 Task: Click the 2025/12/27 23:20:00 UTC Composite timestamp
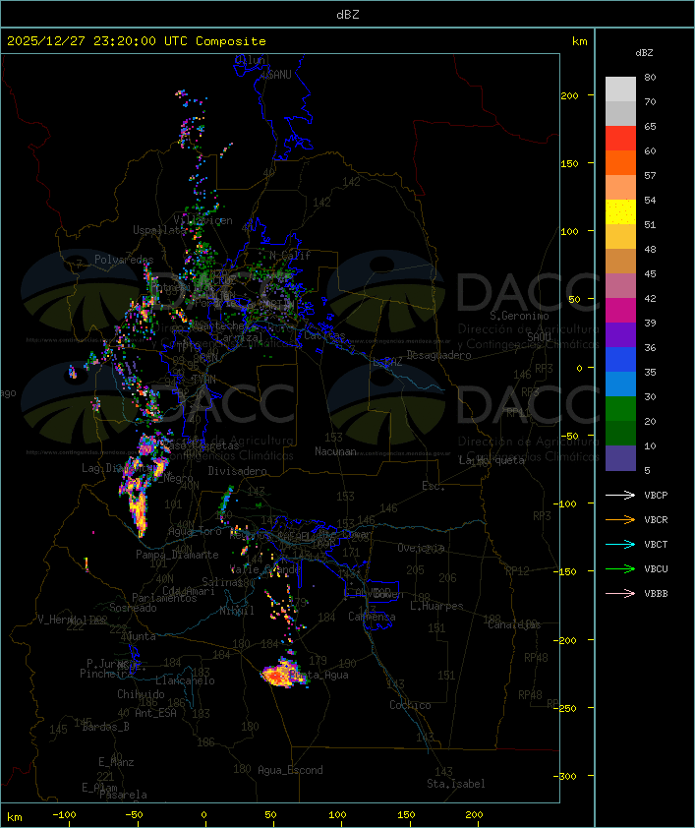(x=137, y=41)
